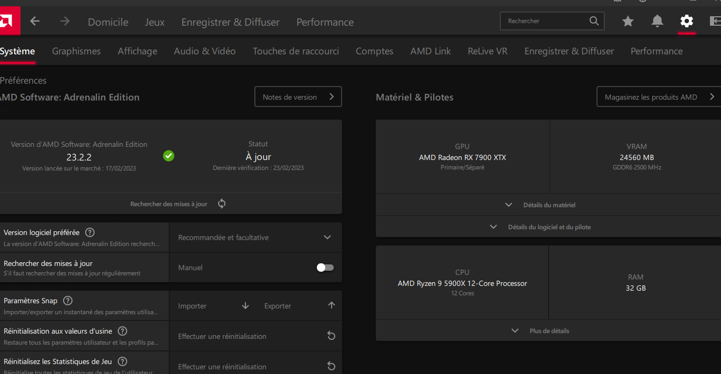Viewport: 721px width, 374px height.
Task: Click the Rechercher search field
Action: click(x=547, y=22)
